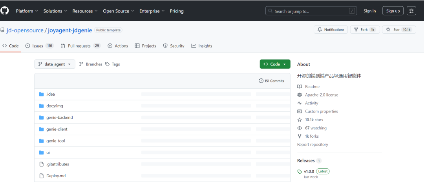Image resolution: width=424 pixels, height=182 pixels.
Task: Click the star icon beside 10.1k stars
Action: [x=299, y=120]
